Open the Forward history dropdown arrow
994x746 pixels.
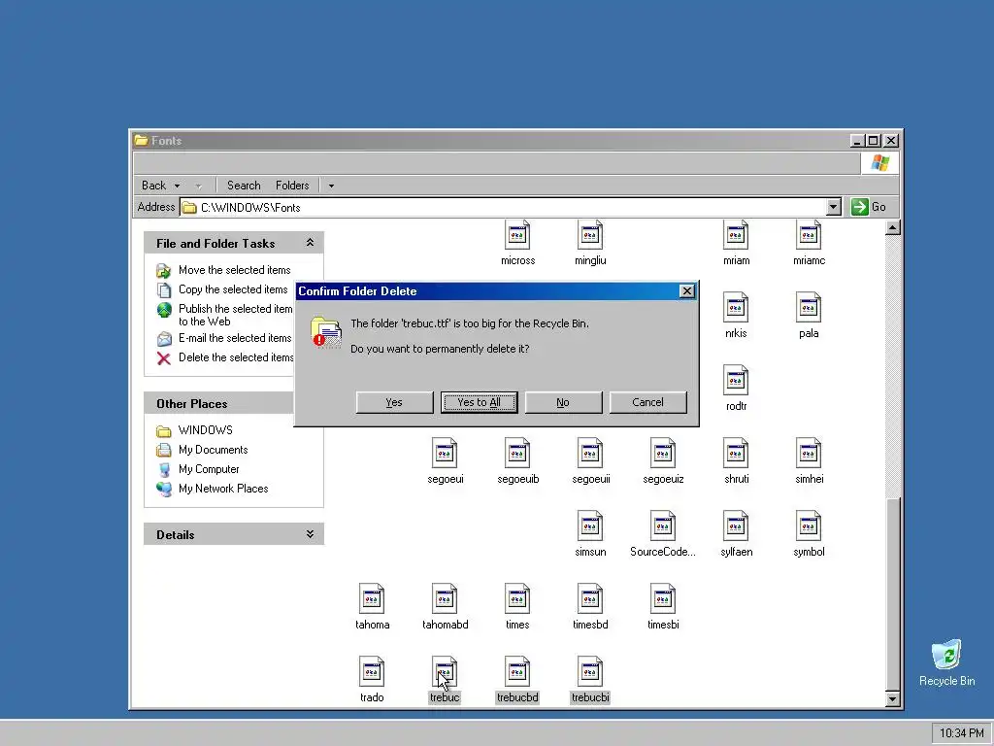(198, 186)
